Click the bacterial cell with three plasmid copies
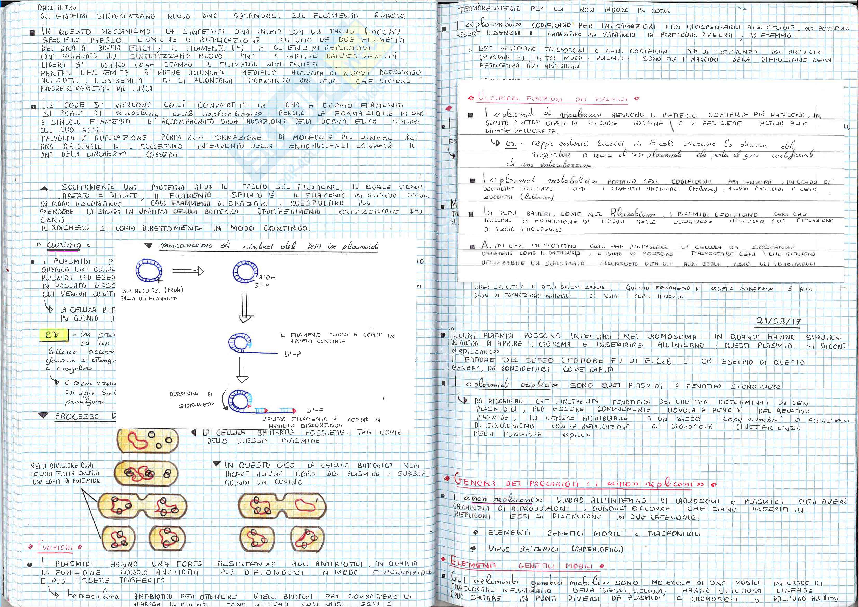This screenshot has width=859, height=607. point(148,440)
